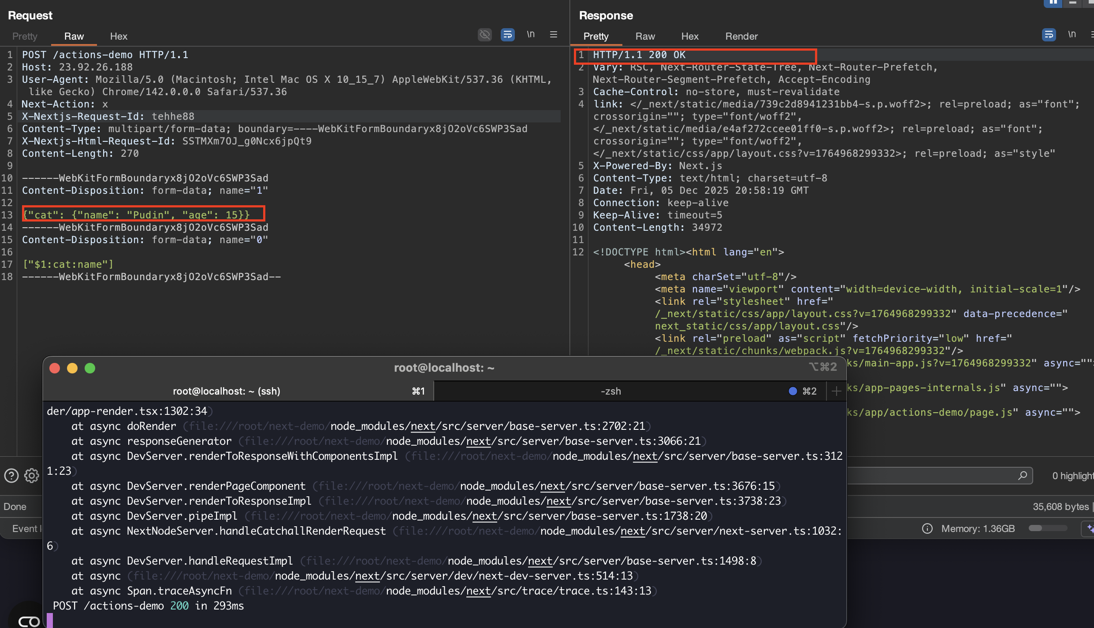1094x628 pixels.
Task: Open the Render tab in the Response panel
Action: [741, 36]
